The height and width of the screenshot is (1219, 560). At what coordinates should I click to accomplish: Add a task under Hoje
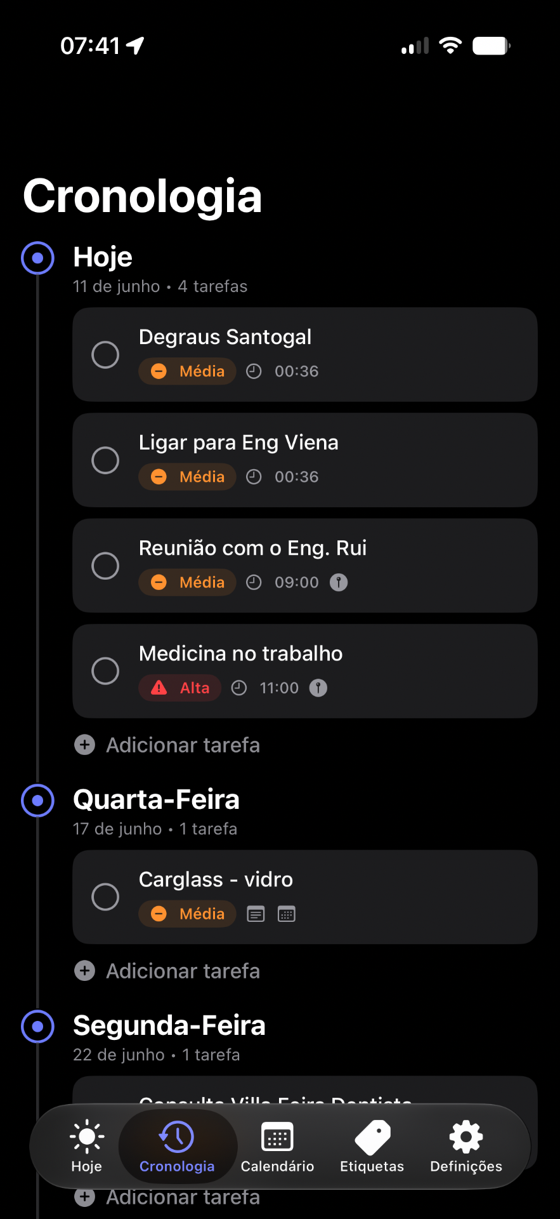click(x=167, y=745)
